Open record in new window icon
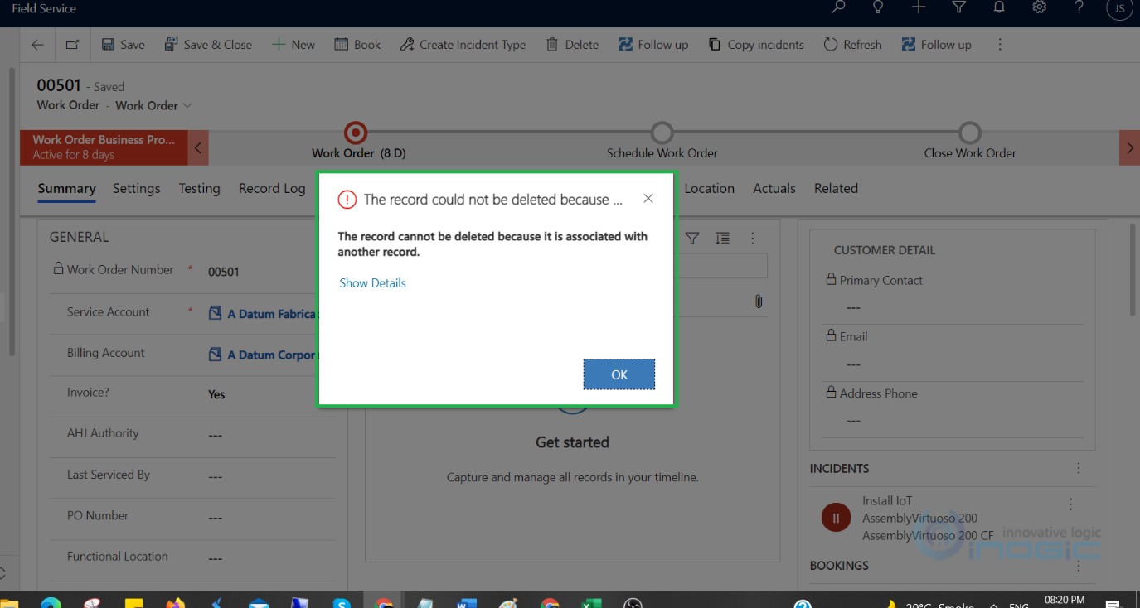Image resolution: width=1140 pixels, height=608 pixels. point(73,45)
